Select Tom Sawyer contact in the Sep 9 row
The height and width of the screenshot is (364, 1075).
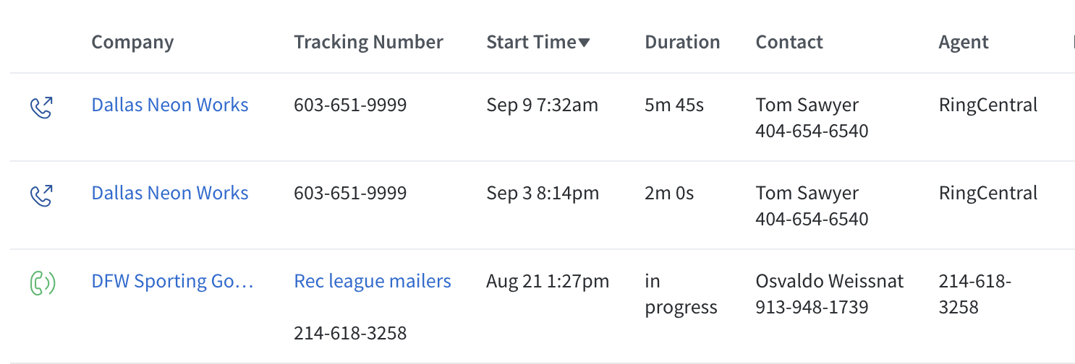click(807, 105)
